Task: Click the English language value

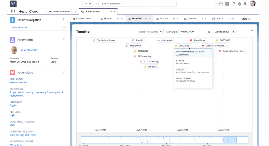Action: pos(13,105)
